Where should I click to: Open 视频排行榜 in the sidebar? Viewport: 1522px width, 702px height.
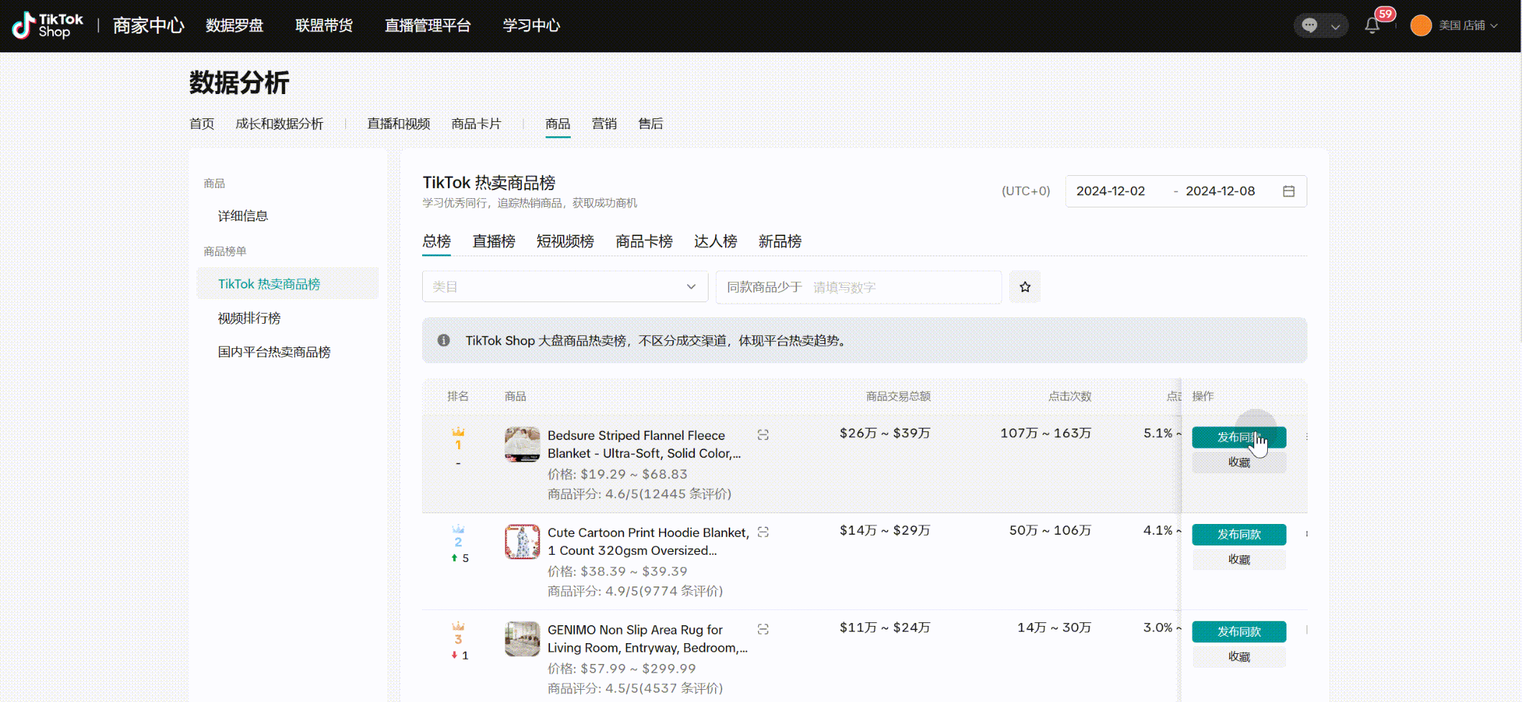tap(249, 318)
